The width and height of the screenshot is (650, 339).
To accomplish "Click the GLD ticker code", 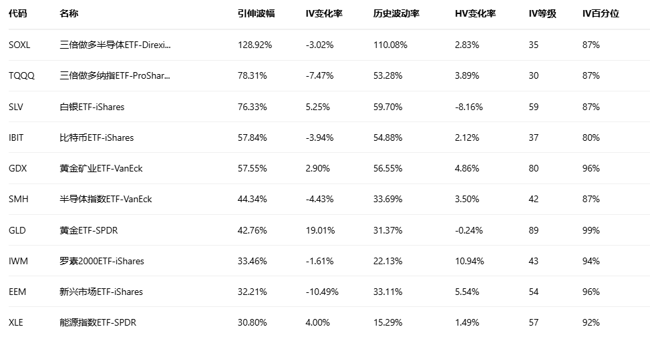I will point(17,230).
